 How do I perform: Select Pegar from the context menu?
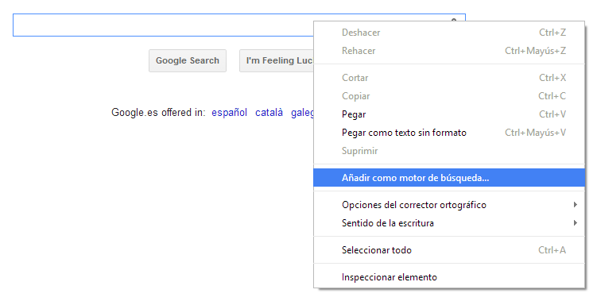point(449,114)
